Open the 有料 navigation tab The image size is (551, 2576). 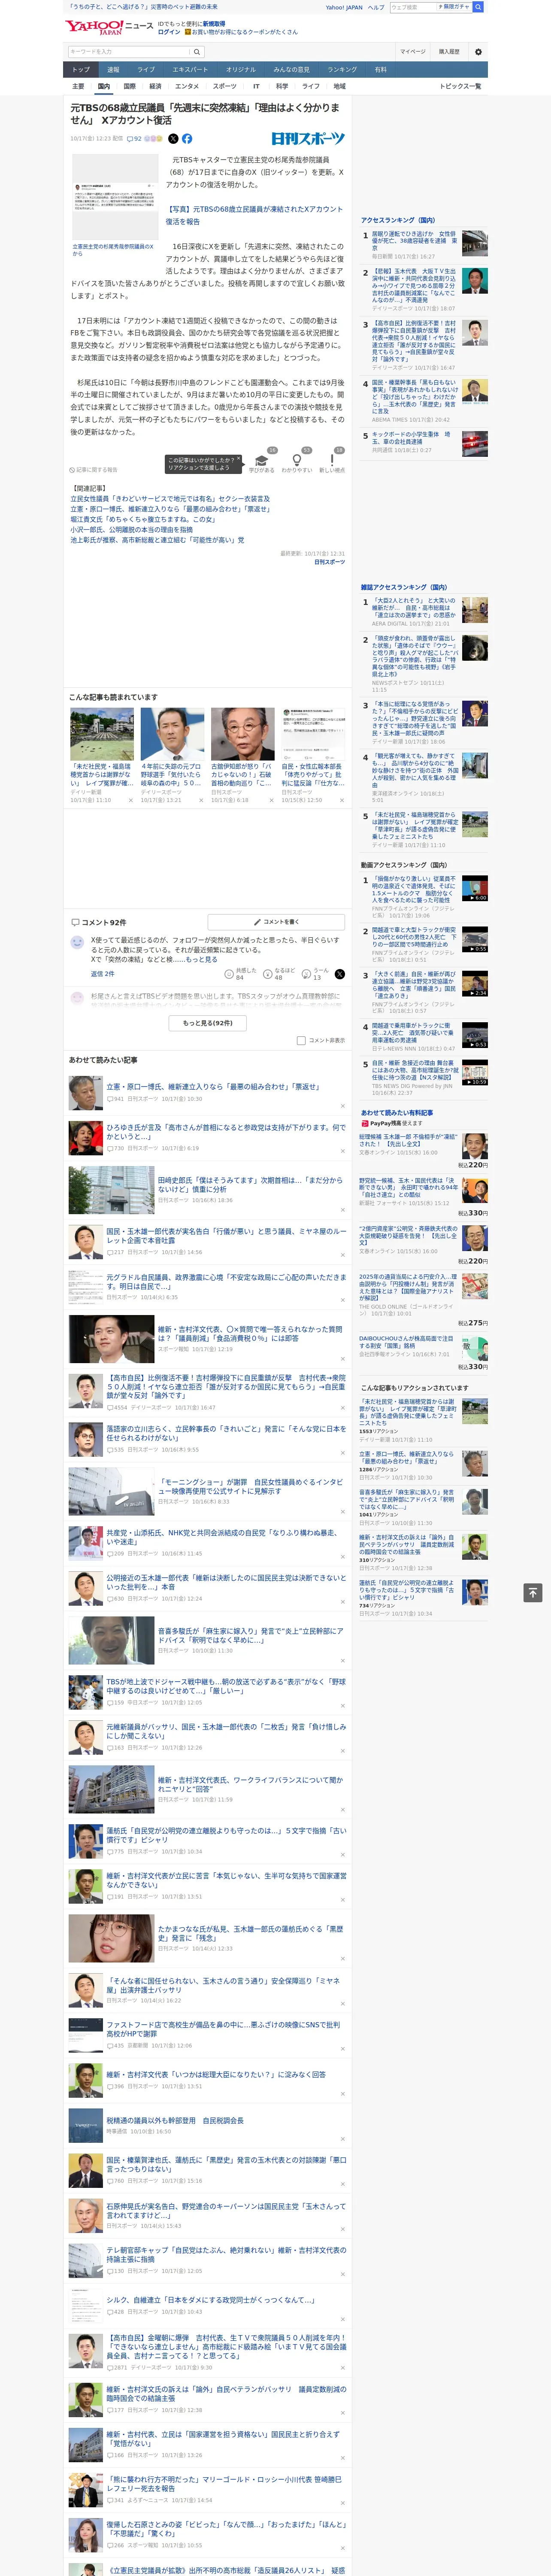point(381,70)
